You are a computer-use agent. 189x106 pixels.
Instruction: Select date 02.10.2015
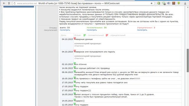coord(67,64)
